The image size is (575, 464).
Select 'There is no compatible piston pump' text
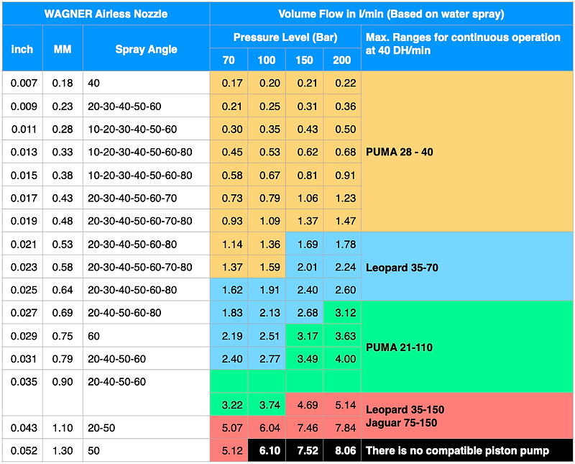(457, 451)
